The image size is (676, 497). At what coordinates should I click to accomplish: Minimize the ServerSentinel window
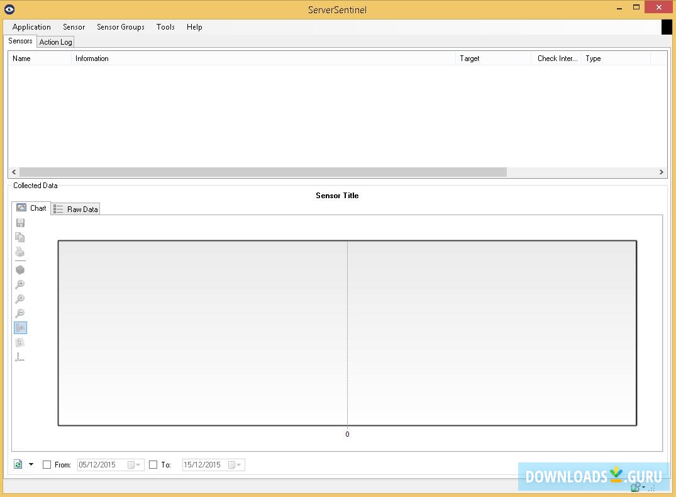coord(619,8)
